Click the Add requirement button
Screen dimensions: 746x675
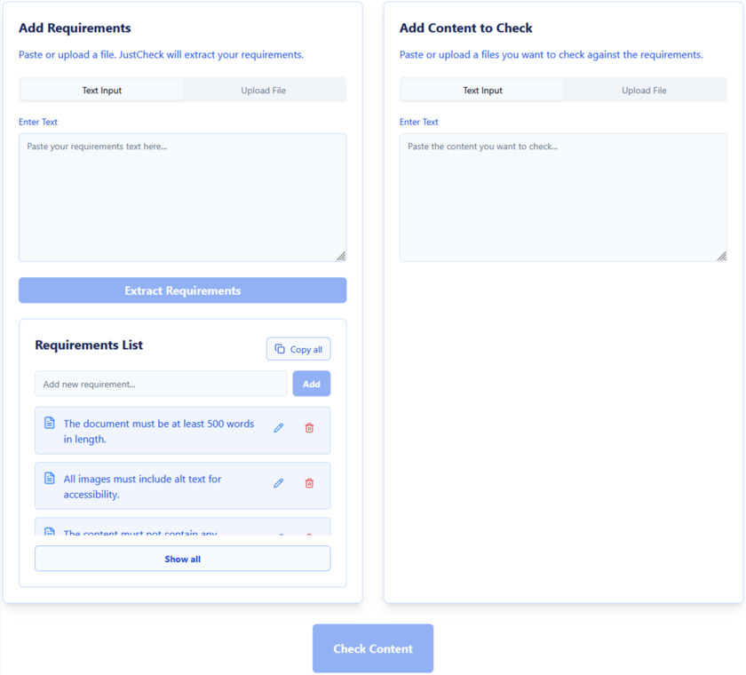[311, 384]
